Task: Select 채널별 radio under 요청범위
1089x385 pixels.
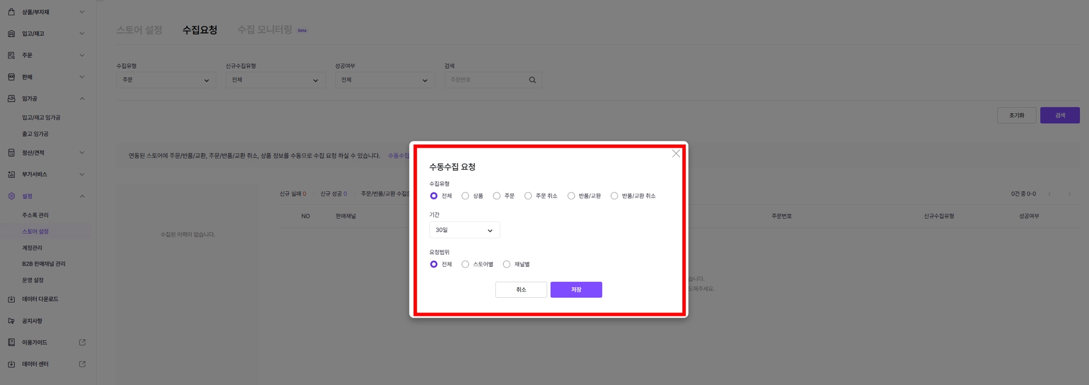Action: point(506,264)
